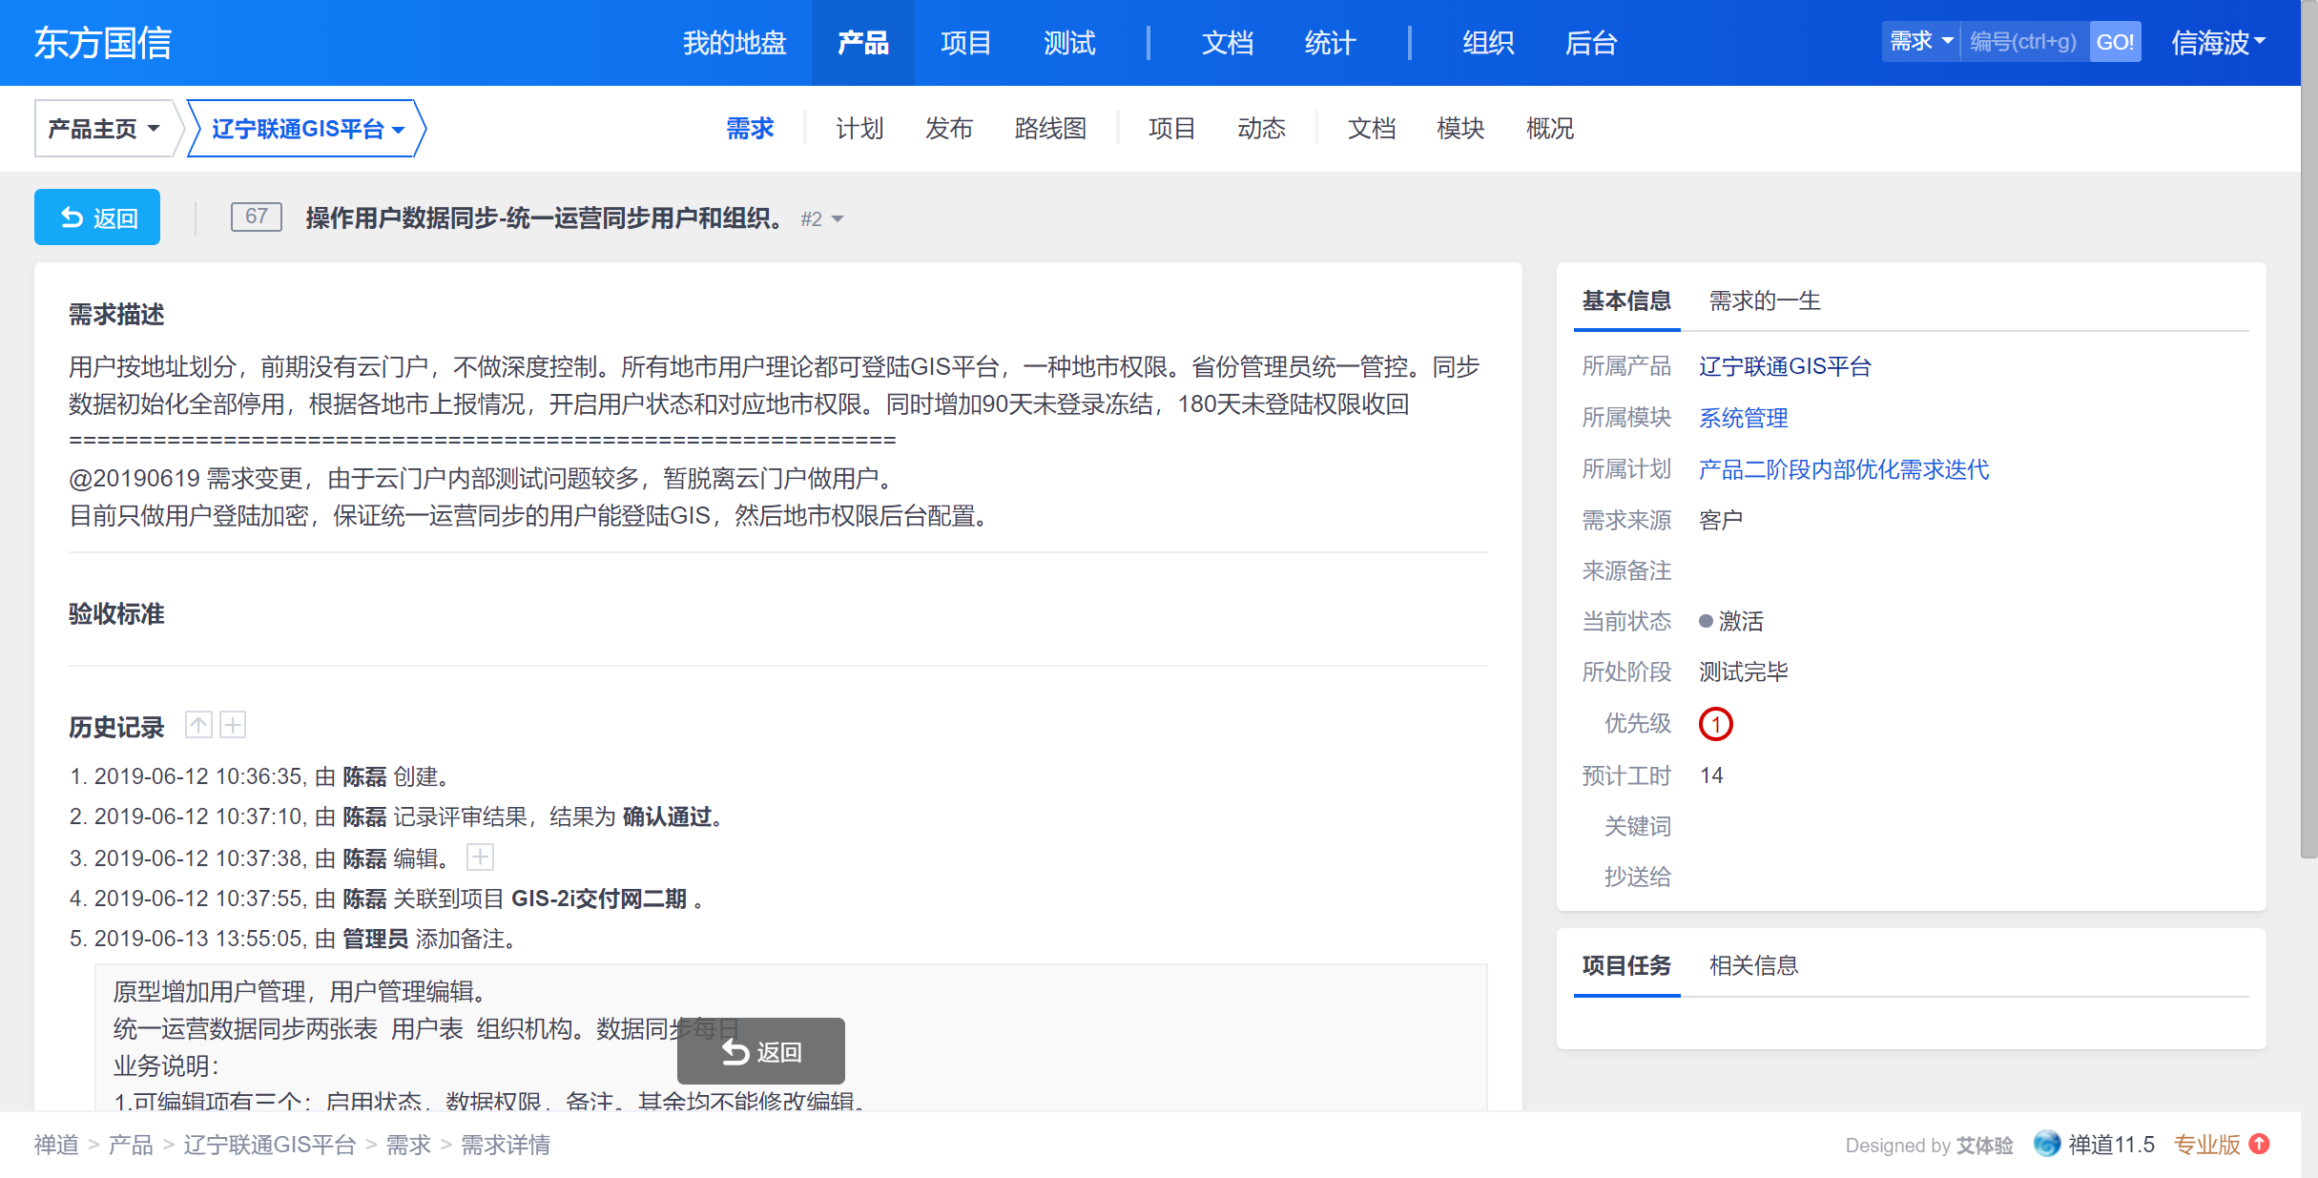Screen dimensions: 2318x1178
Task: Open the 测试 main menu
Action: coord(1068,43)
